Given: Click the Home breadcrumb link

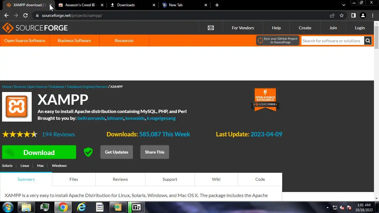Looking at the screenshot, I should (7, 87).
